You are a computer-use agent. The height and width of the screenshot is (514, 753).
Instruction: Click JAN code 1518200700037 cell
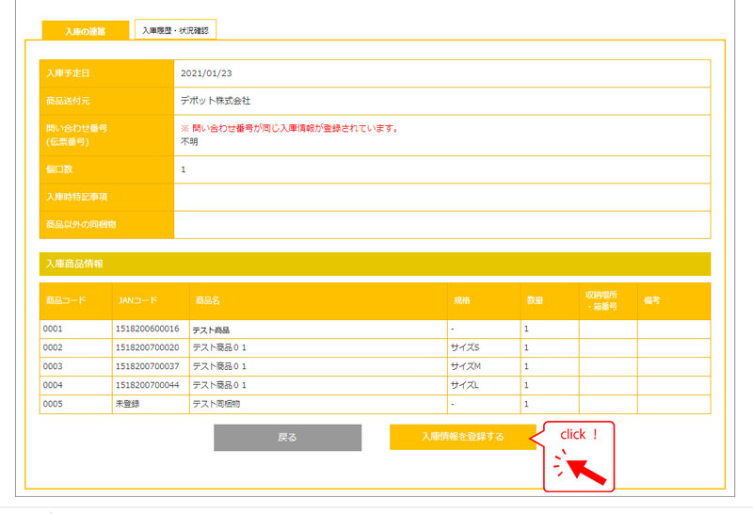[x=149, y=366]
